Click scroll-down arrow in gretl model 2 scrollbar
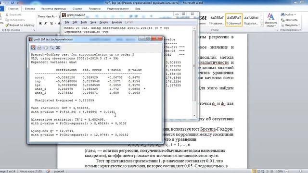This screenshot has width=308, height=173. tap(194, 115)
